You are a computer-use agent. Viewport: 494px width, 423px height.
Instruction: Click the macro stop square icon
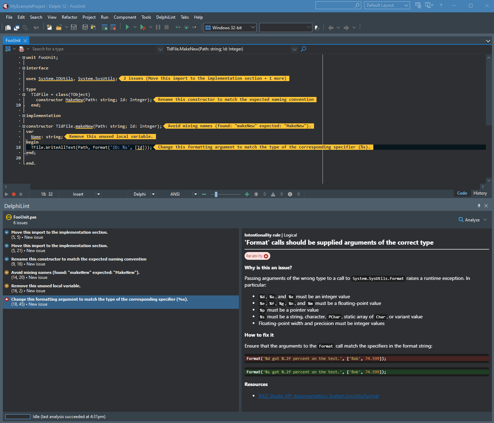pos(21,194)
